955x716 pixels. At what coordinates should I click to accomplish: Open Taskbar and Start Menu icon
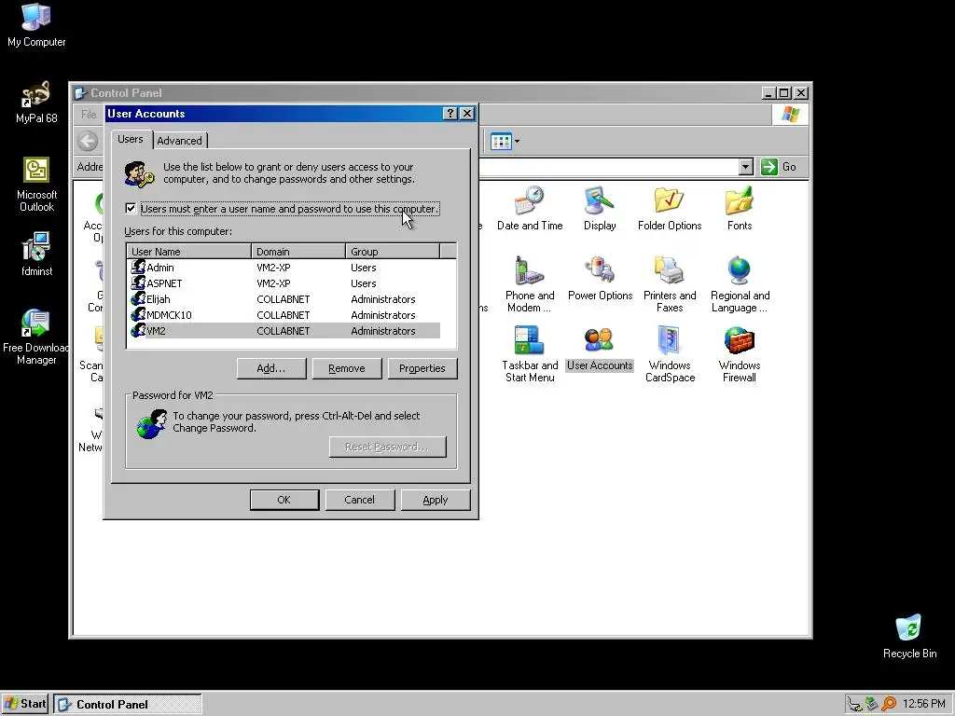click(x=530, y=354)
